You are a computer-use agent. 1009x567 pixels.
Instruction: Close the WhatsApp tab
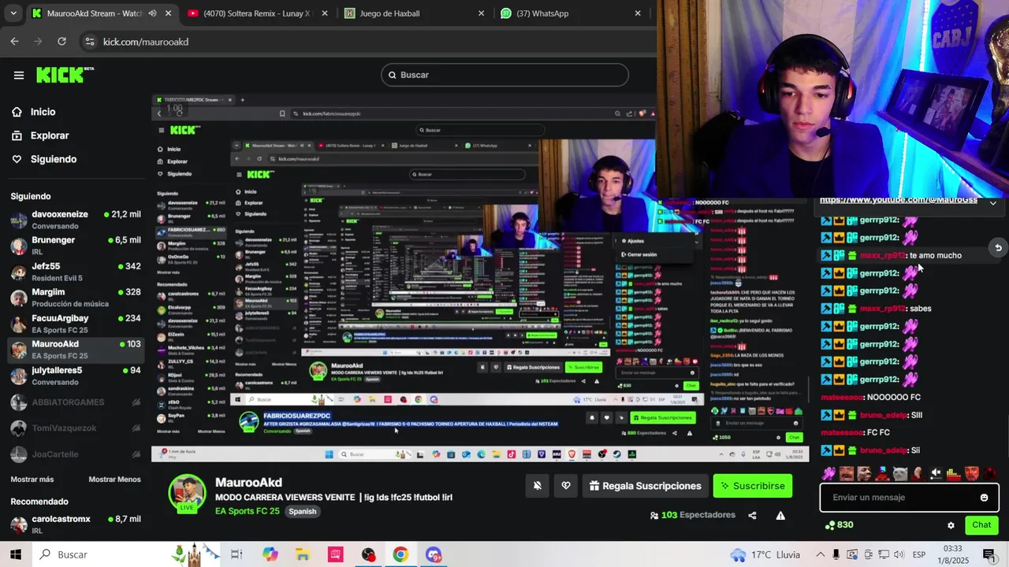[x=638, y=13]
